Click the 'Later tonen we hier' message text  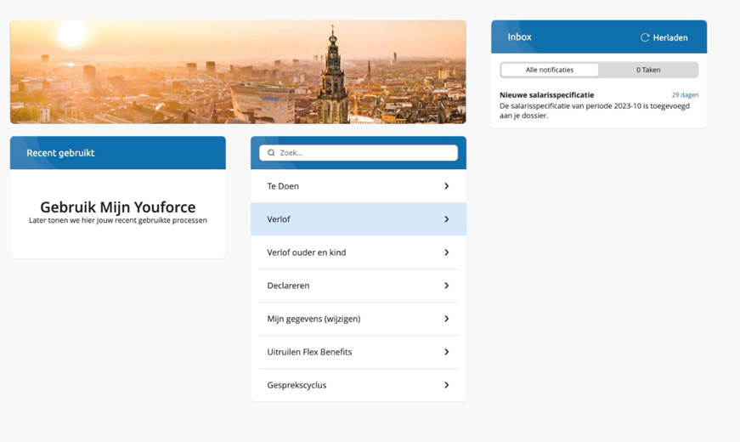click(118, 220)
